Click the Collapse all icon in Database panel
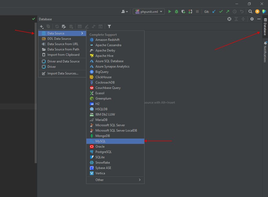268x197 pixels. point(243,19)
